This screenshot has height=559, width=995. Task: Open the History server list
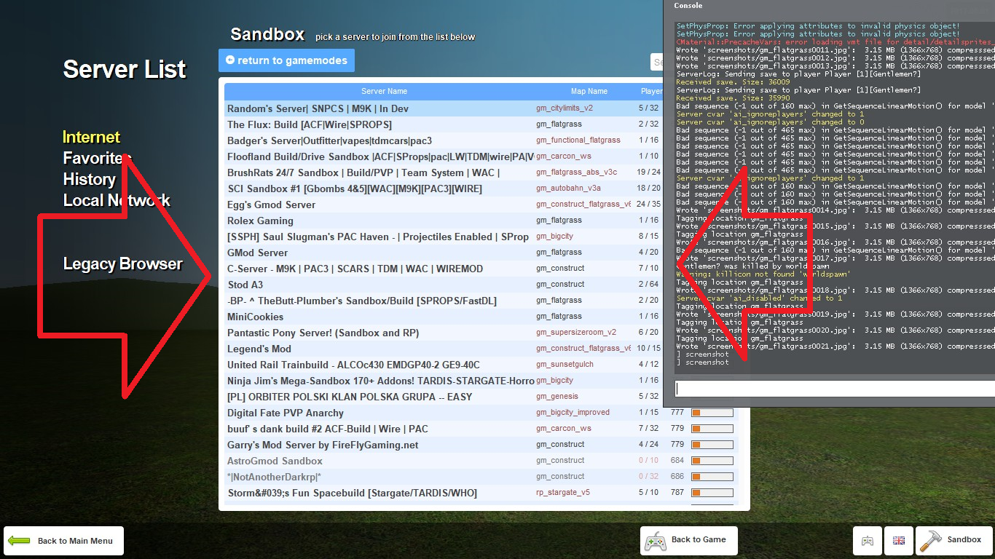click(x=90, y=179)
